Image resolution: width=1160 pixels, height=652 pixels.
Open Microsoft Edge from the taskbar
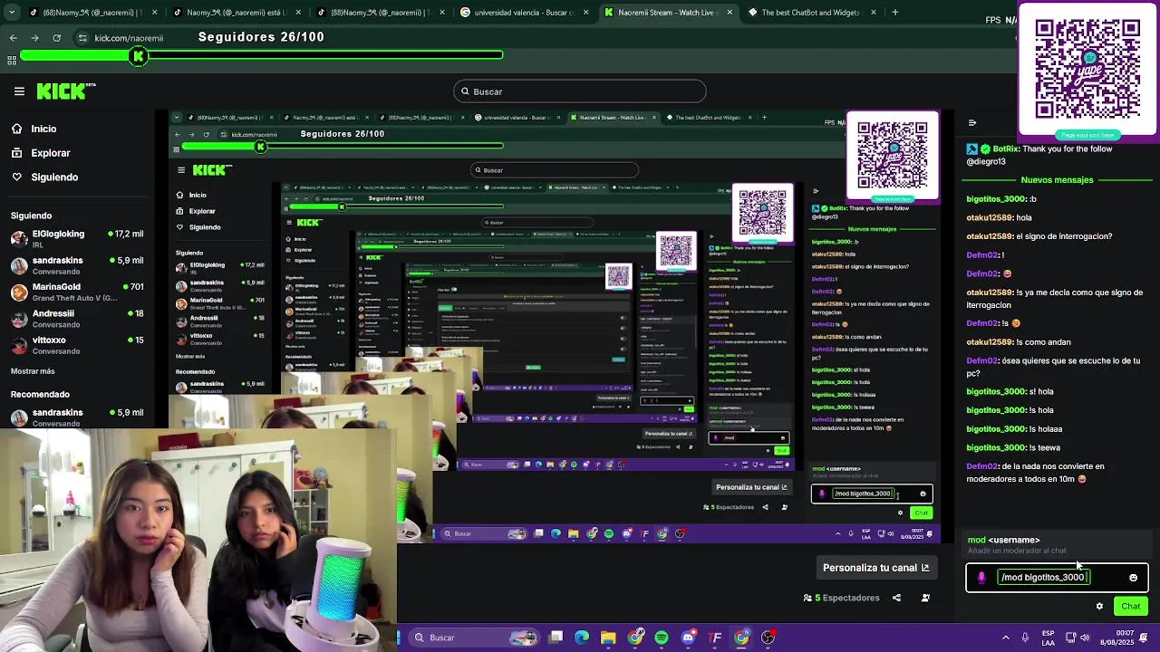(582, 638)
